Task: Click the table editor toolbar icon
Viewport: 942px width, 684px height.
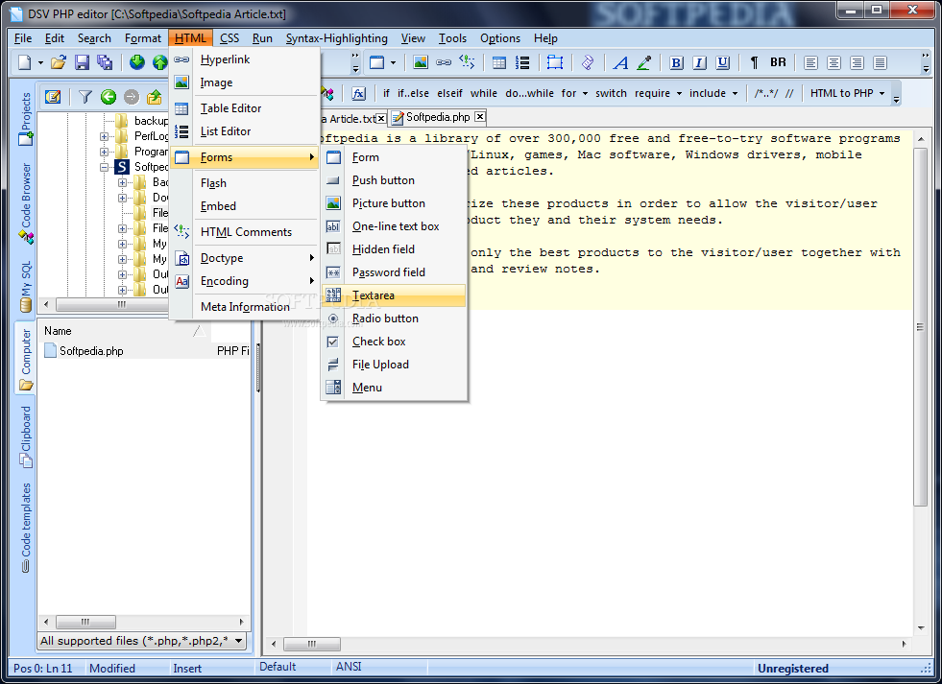Action: [x=499, y=62]
